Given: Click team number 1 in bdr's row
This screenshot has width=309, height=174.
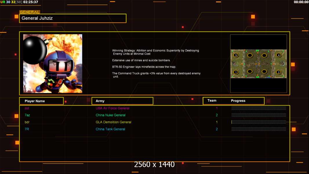Looking at the screenshot, I should click(x=217, y=122).
